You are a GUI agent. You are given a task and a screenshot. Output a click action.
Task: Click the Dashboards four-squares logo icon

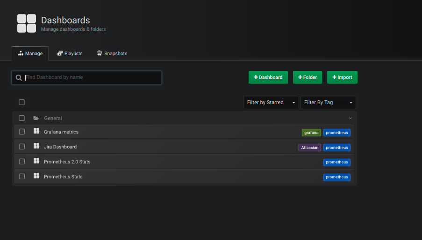coord(27,23)
